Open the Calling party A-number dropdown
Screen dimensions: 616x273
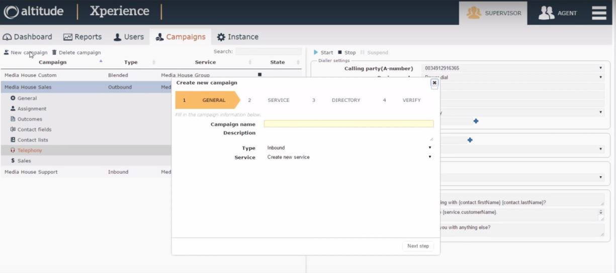pyautogui.click(x=513, y=68)
